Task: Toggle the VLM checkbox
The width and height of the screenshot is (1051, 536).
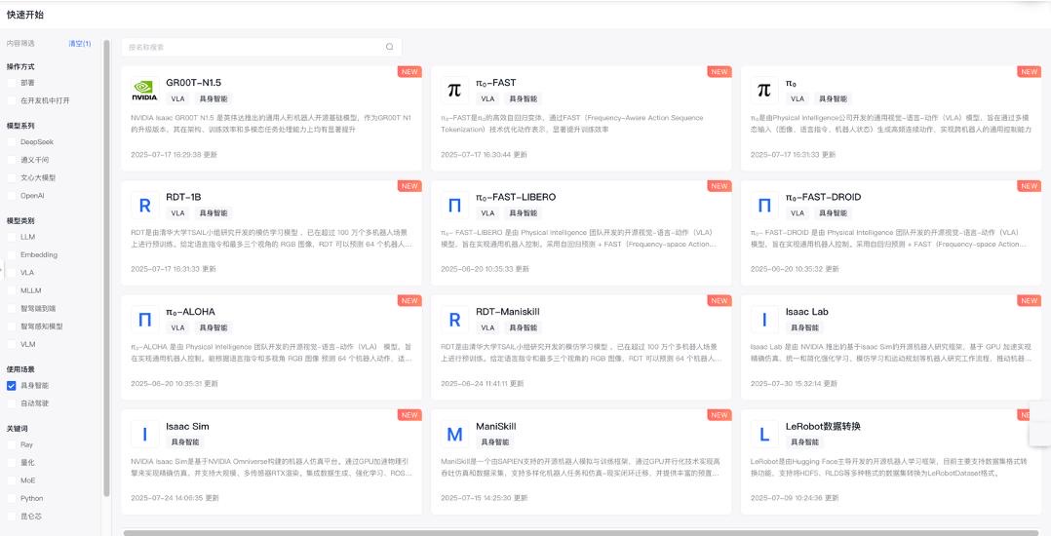Action: [x=12, y=344]
